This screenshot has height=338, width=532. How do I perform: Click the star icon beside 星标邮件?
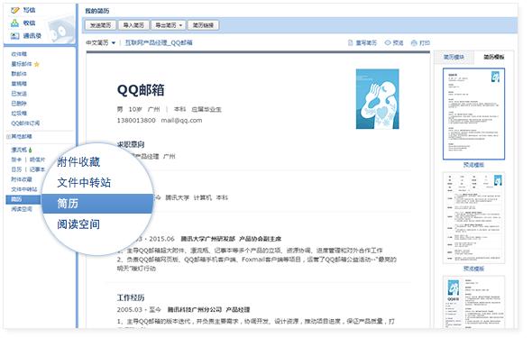coord(37,64)
